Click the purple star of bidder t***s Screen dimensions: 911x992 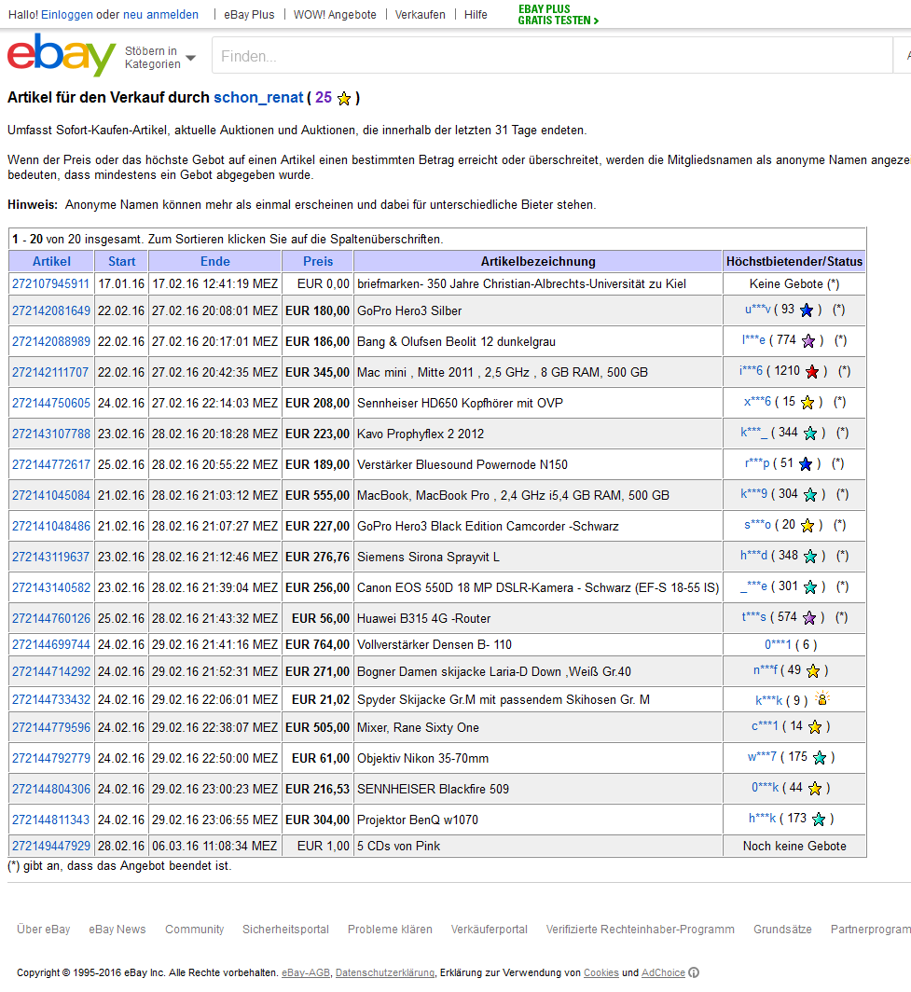[x=809, y=617]
